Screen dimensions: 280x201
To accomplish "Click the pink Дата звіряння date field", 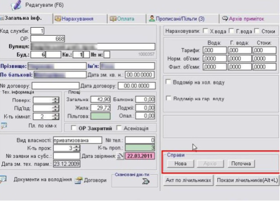I will tap(140, 156).
